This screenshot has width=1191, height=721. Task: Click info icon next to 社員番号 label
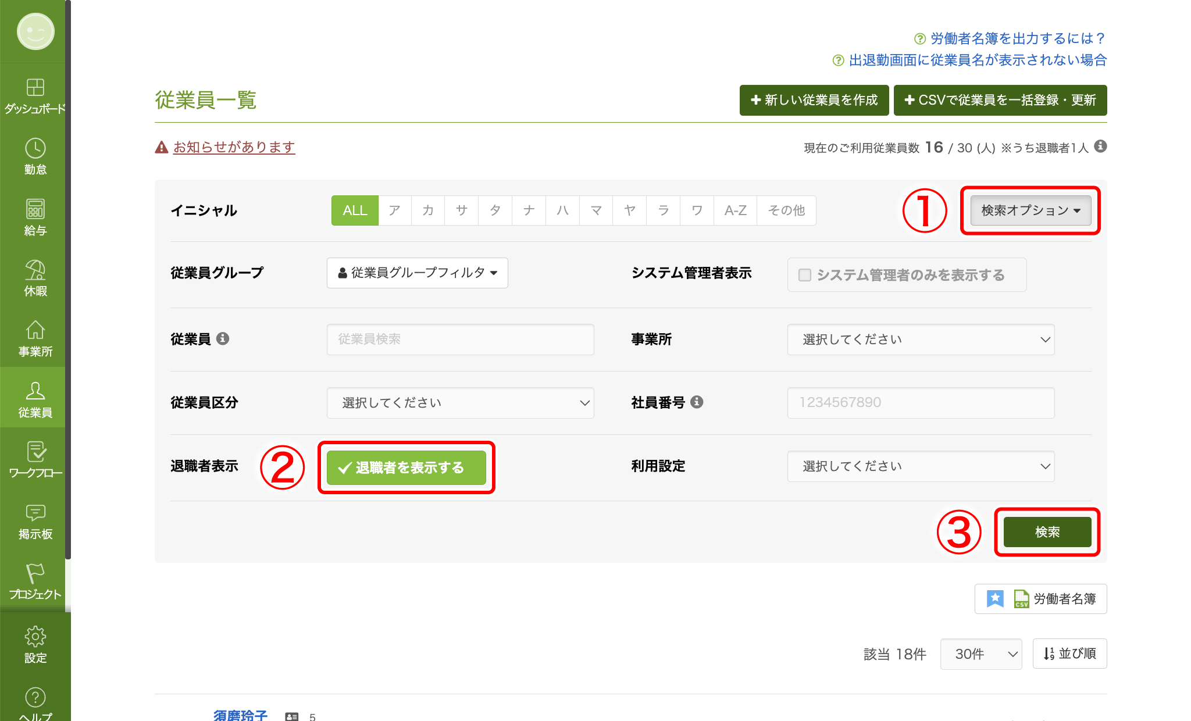tap(697, 402)
